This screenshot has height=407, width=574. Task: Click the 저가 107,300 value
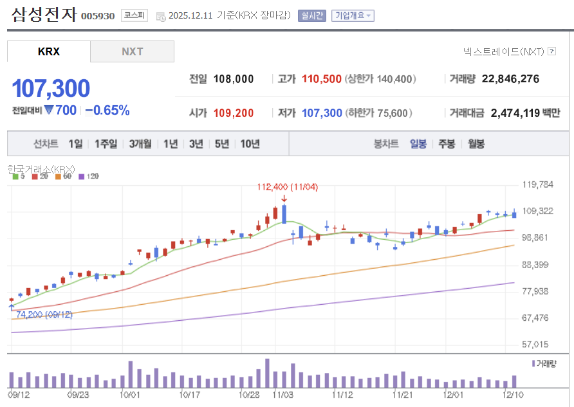tap(322, 113)
